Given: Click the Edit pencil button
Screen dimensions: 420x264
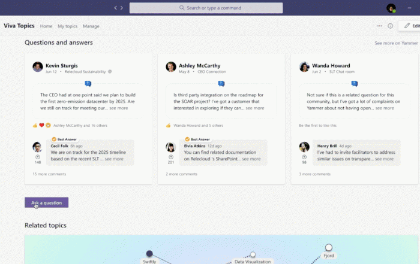Looking at the screenshot, I should tap(410, 26).
